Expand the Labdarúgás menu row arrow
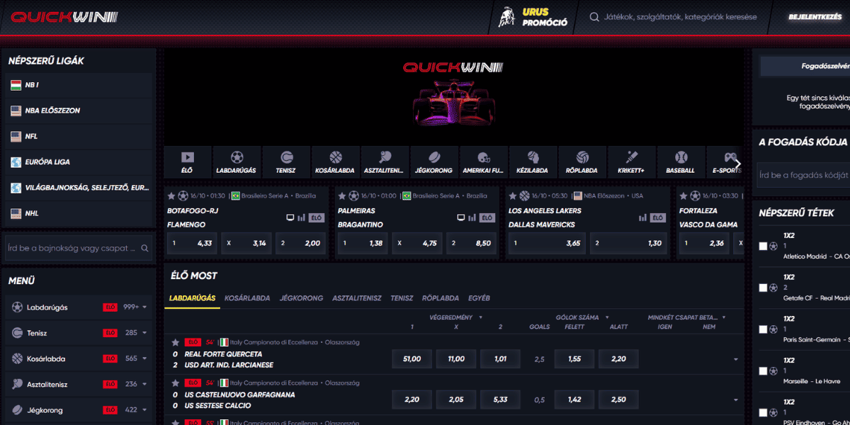Image resolution: width=850 pixels, height=425 pixels. [x=144, y=307]
